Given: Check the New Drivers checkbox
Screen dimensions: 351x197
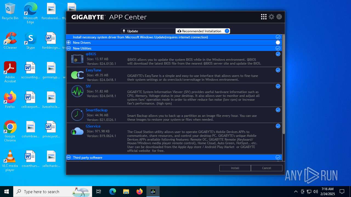Looking at the screenshot, I should click(278, 42).
